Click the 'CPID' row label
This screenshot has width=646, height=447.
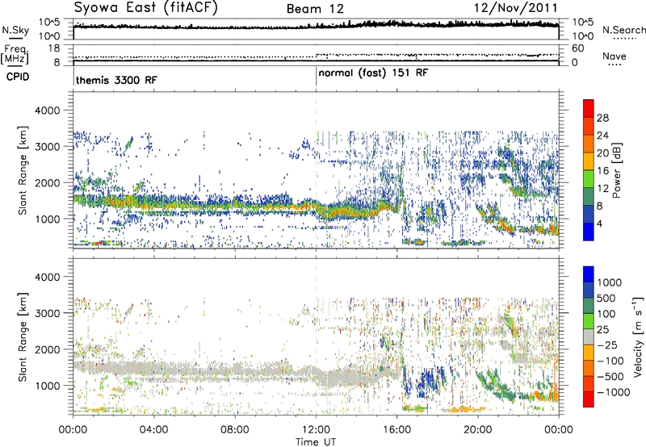(18, 77)
